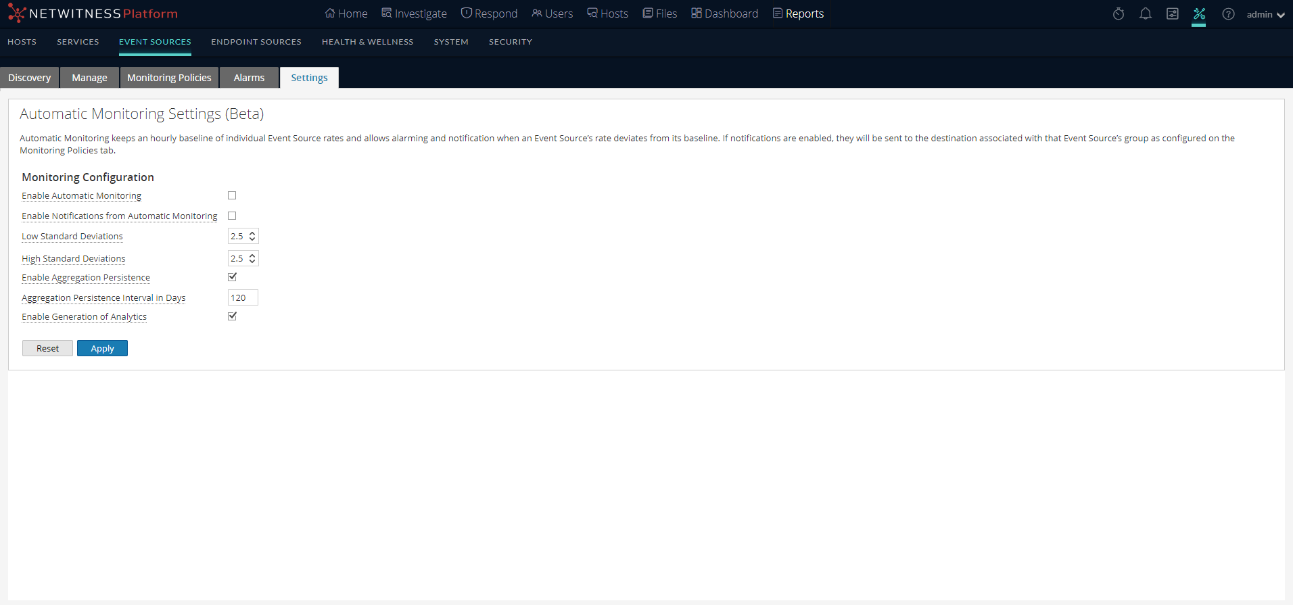
Task: Increase High Standard Deviations with up arrow
Action: [252, 256]
